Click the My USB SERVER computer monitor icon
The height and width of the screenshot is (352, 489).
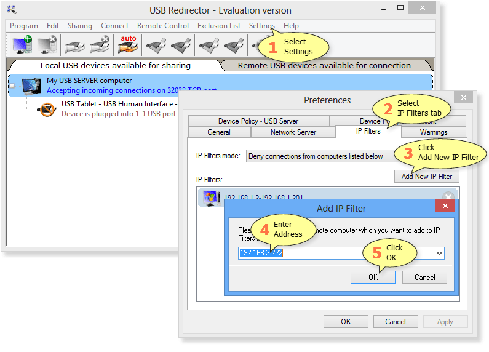tap(31, 86)
